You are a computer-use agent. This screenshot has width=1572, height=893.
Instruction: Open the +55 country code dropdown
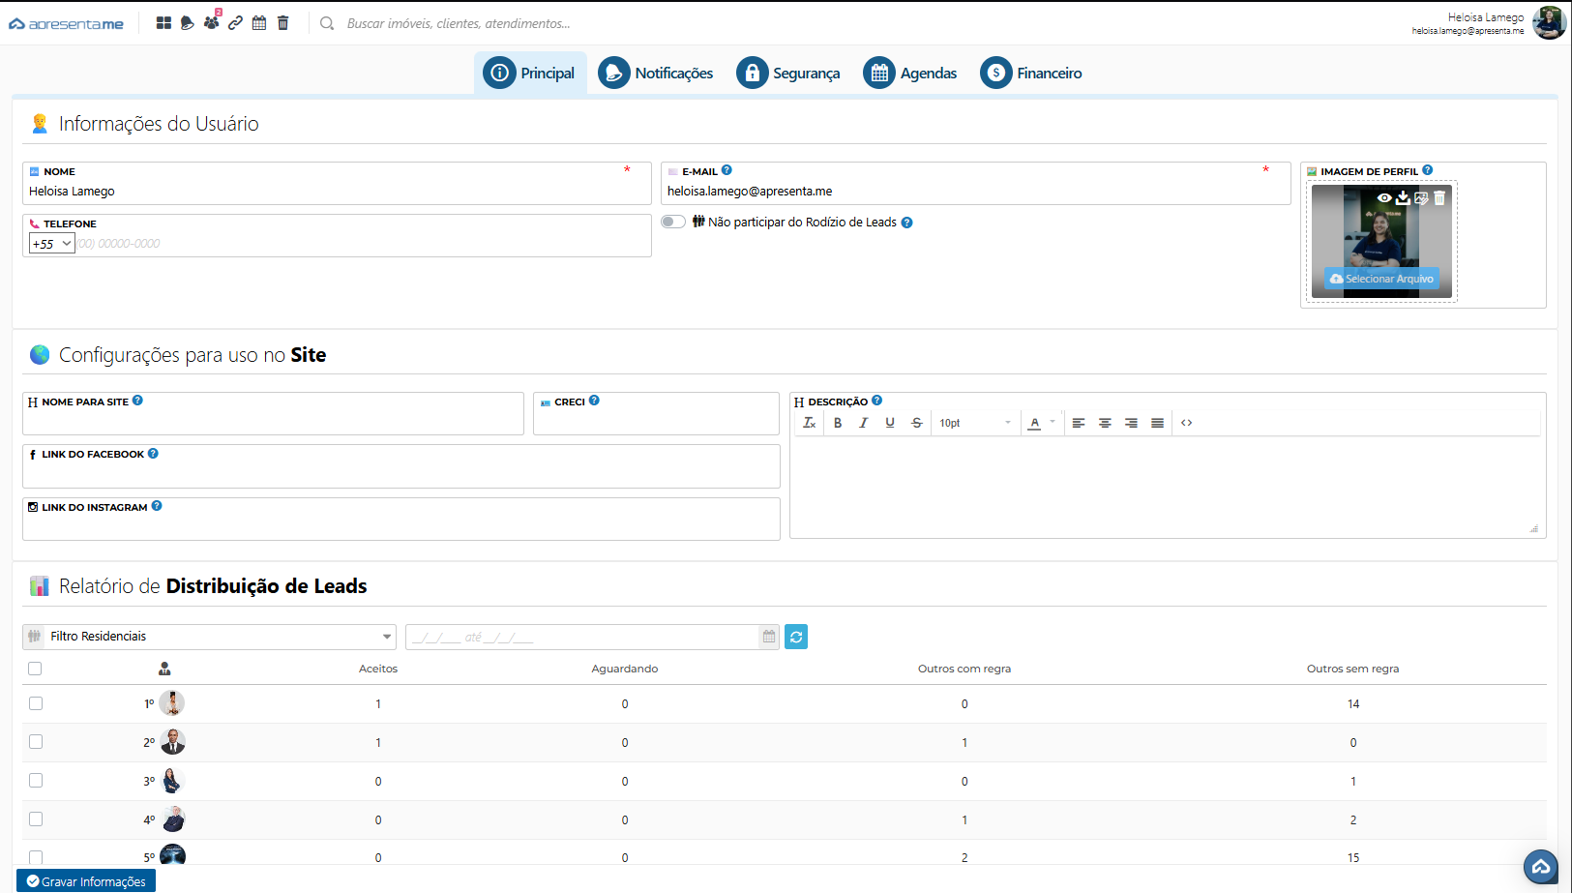click(x=52, y=244)
